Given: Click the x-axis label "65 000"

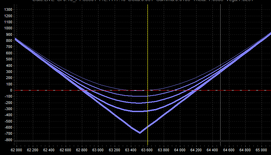Looking at the screenshot, I should tap(261, 150).
